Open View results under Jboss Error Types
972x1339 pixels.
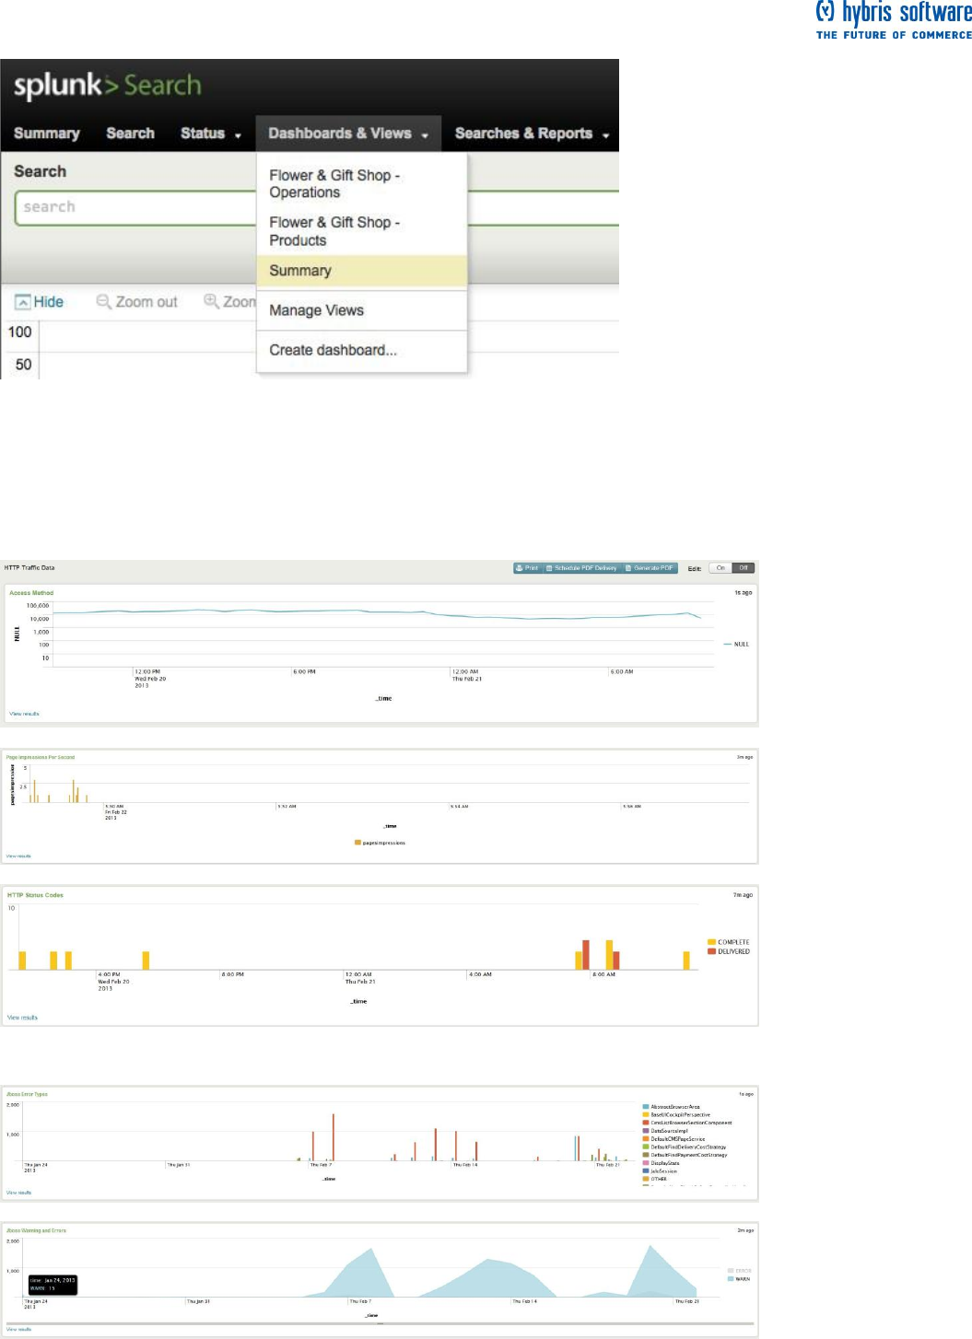[x=18, y=1193]
